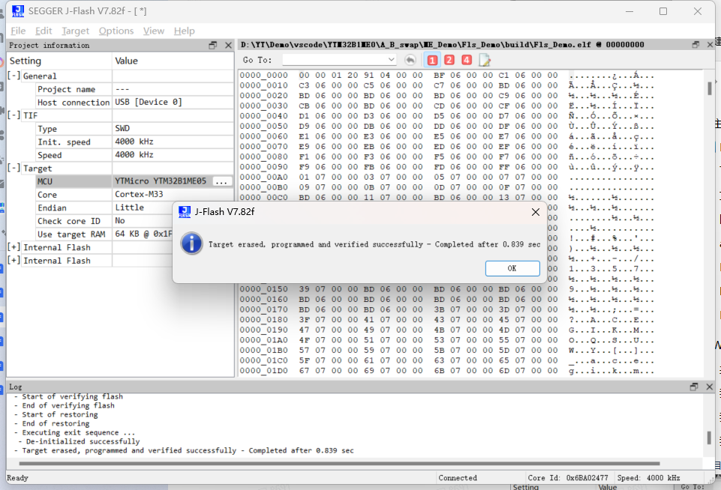Select 1-byte display width icon
This screenshot has height=490, width=721.
click(x=431, y=60)
